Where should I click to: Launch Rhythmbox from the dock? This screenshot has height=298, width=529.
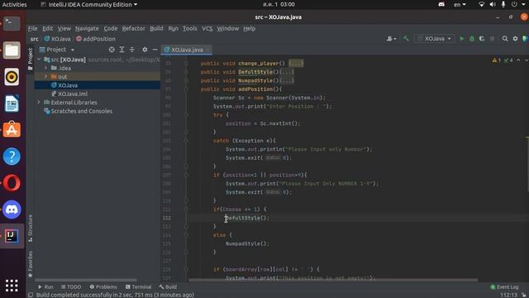tap(12, 77)
